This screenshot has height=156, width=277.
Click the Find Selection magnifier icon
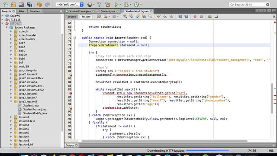[x=125, y=16]
